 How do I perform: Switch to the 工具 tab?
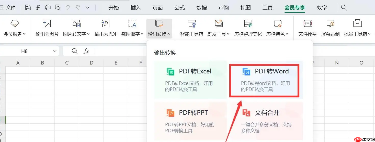(268, 8)
